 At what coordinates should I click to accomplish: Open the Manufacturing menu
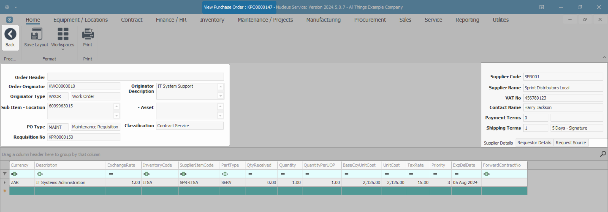[323, 20]
